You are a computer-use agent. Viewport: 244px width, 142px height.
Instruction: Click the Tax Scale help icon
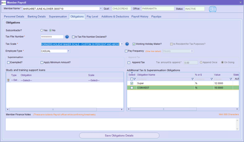click(127, 44)
